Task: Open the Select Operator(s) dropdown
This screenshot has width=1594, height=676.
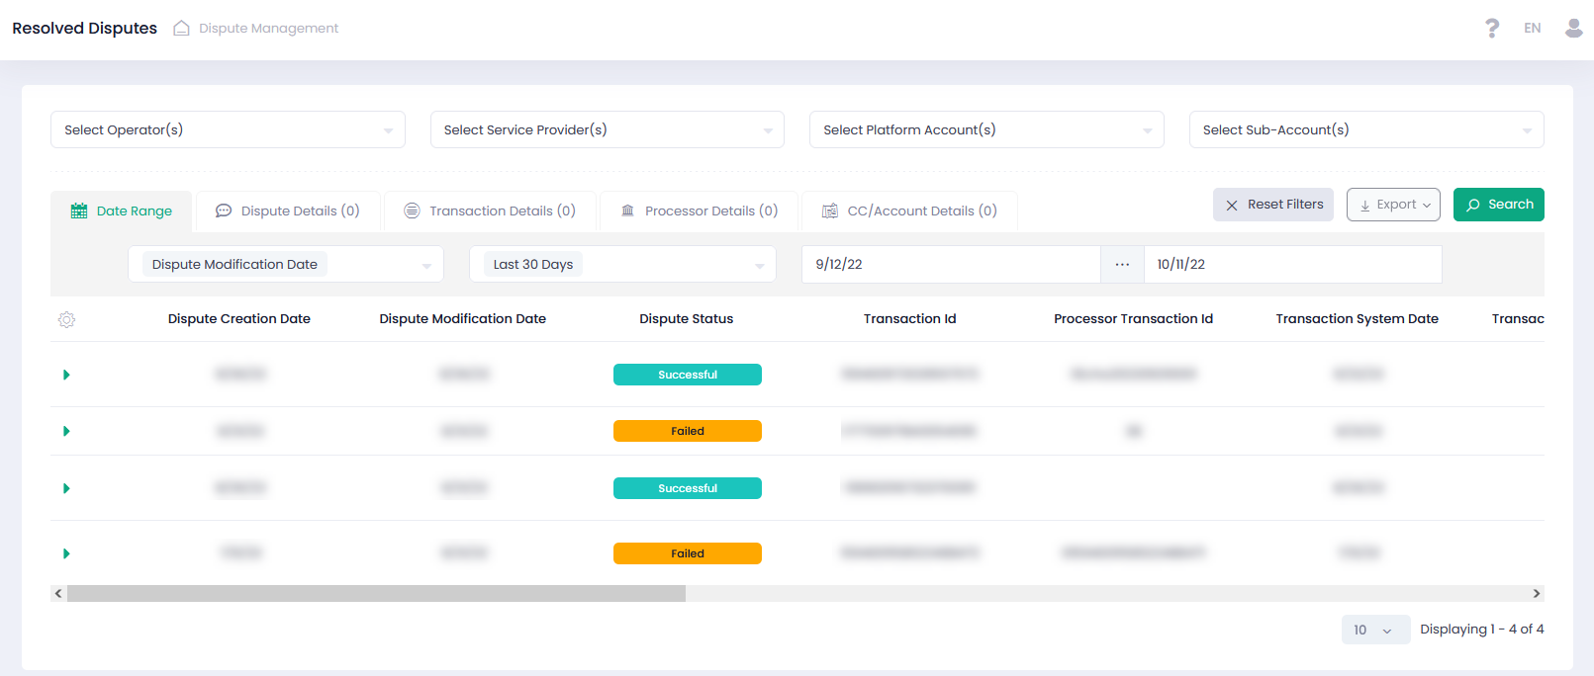Action: pyautogui.click(x=228, y=129)
